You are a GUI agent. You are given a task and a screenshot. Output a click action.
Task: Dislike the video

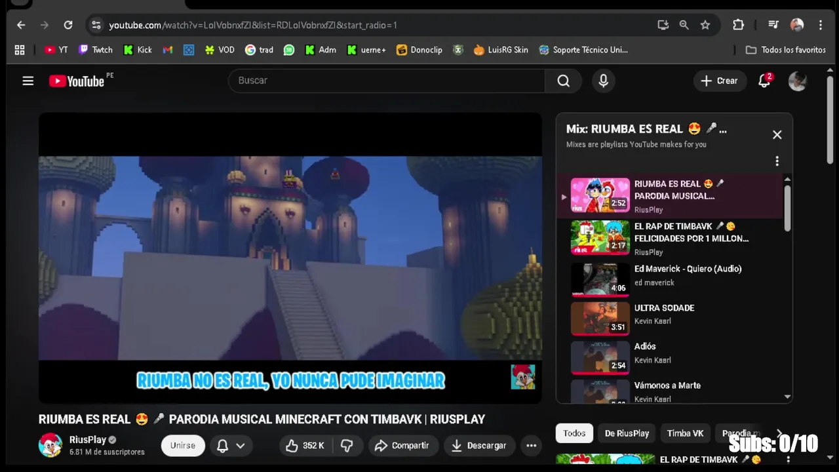[347, 446]
